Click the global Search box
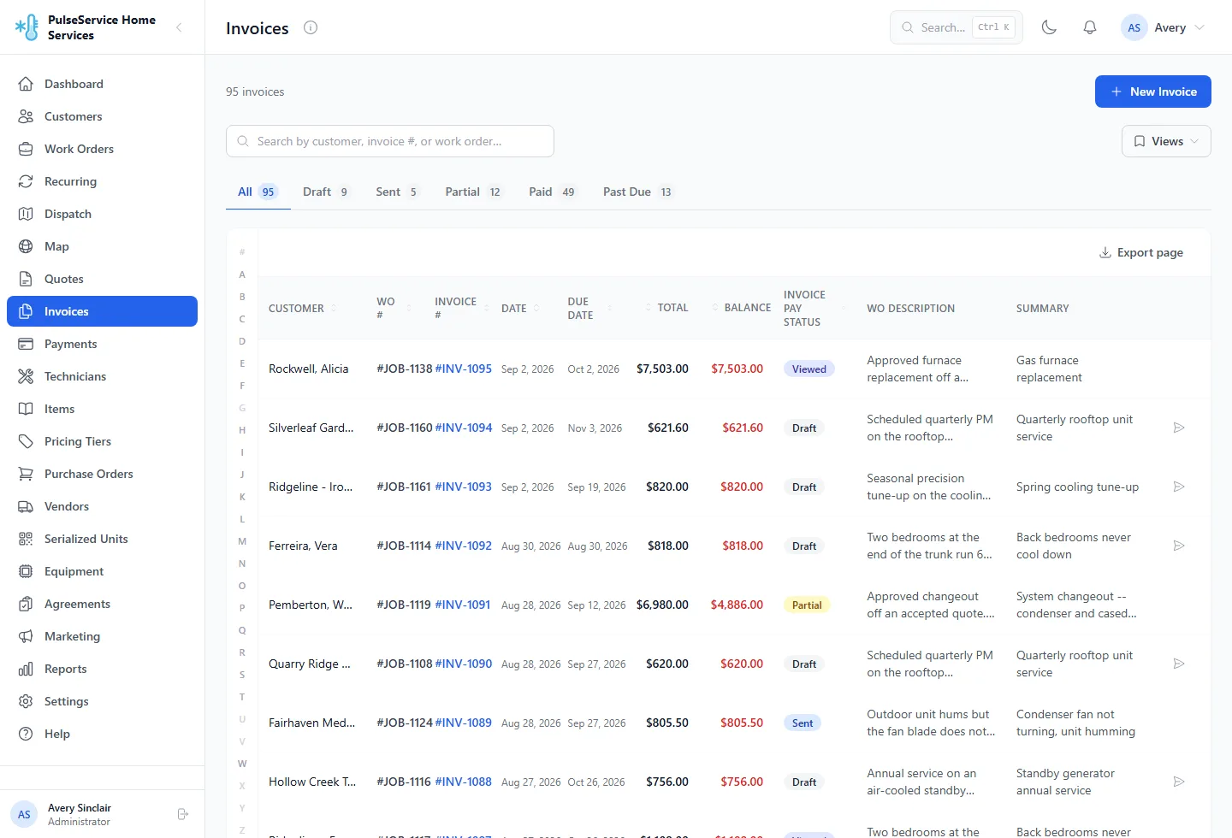Screen dimensions: 1232x838 (x=957, y=27)
